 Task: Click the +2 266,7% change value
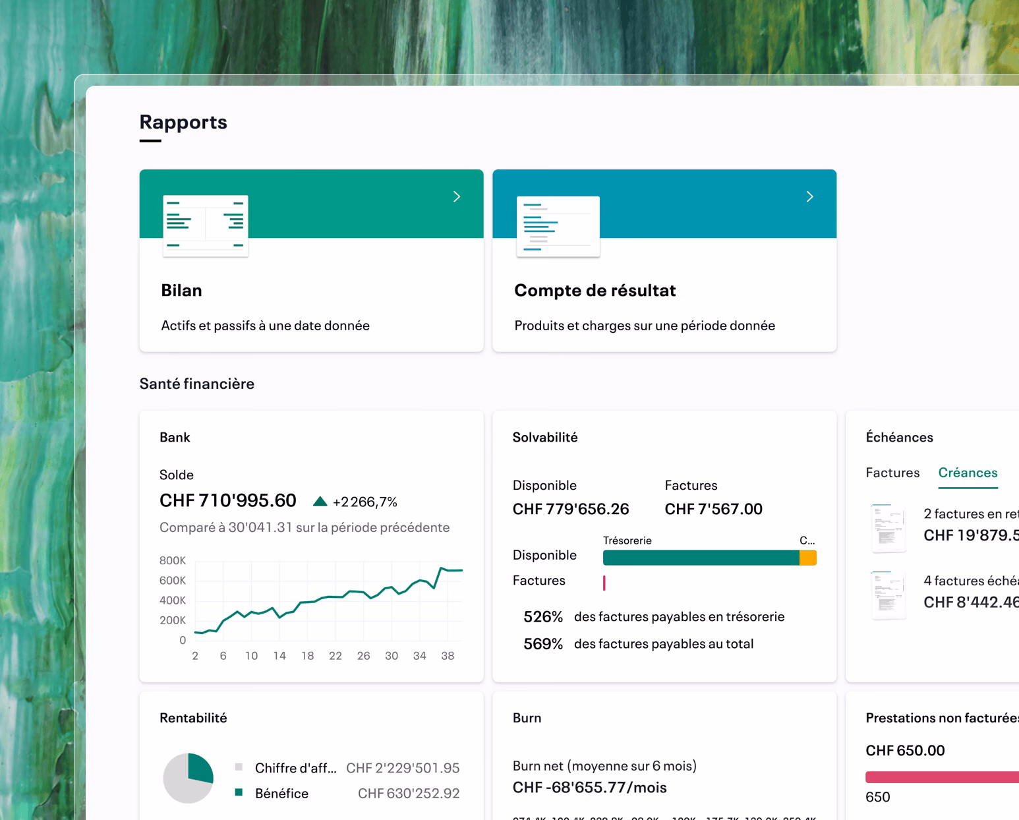(x=365, y=502)
